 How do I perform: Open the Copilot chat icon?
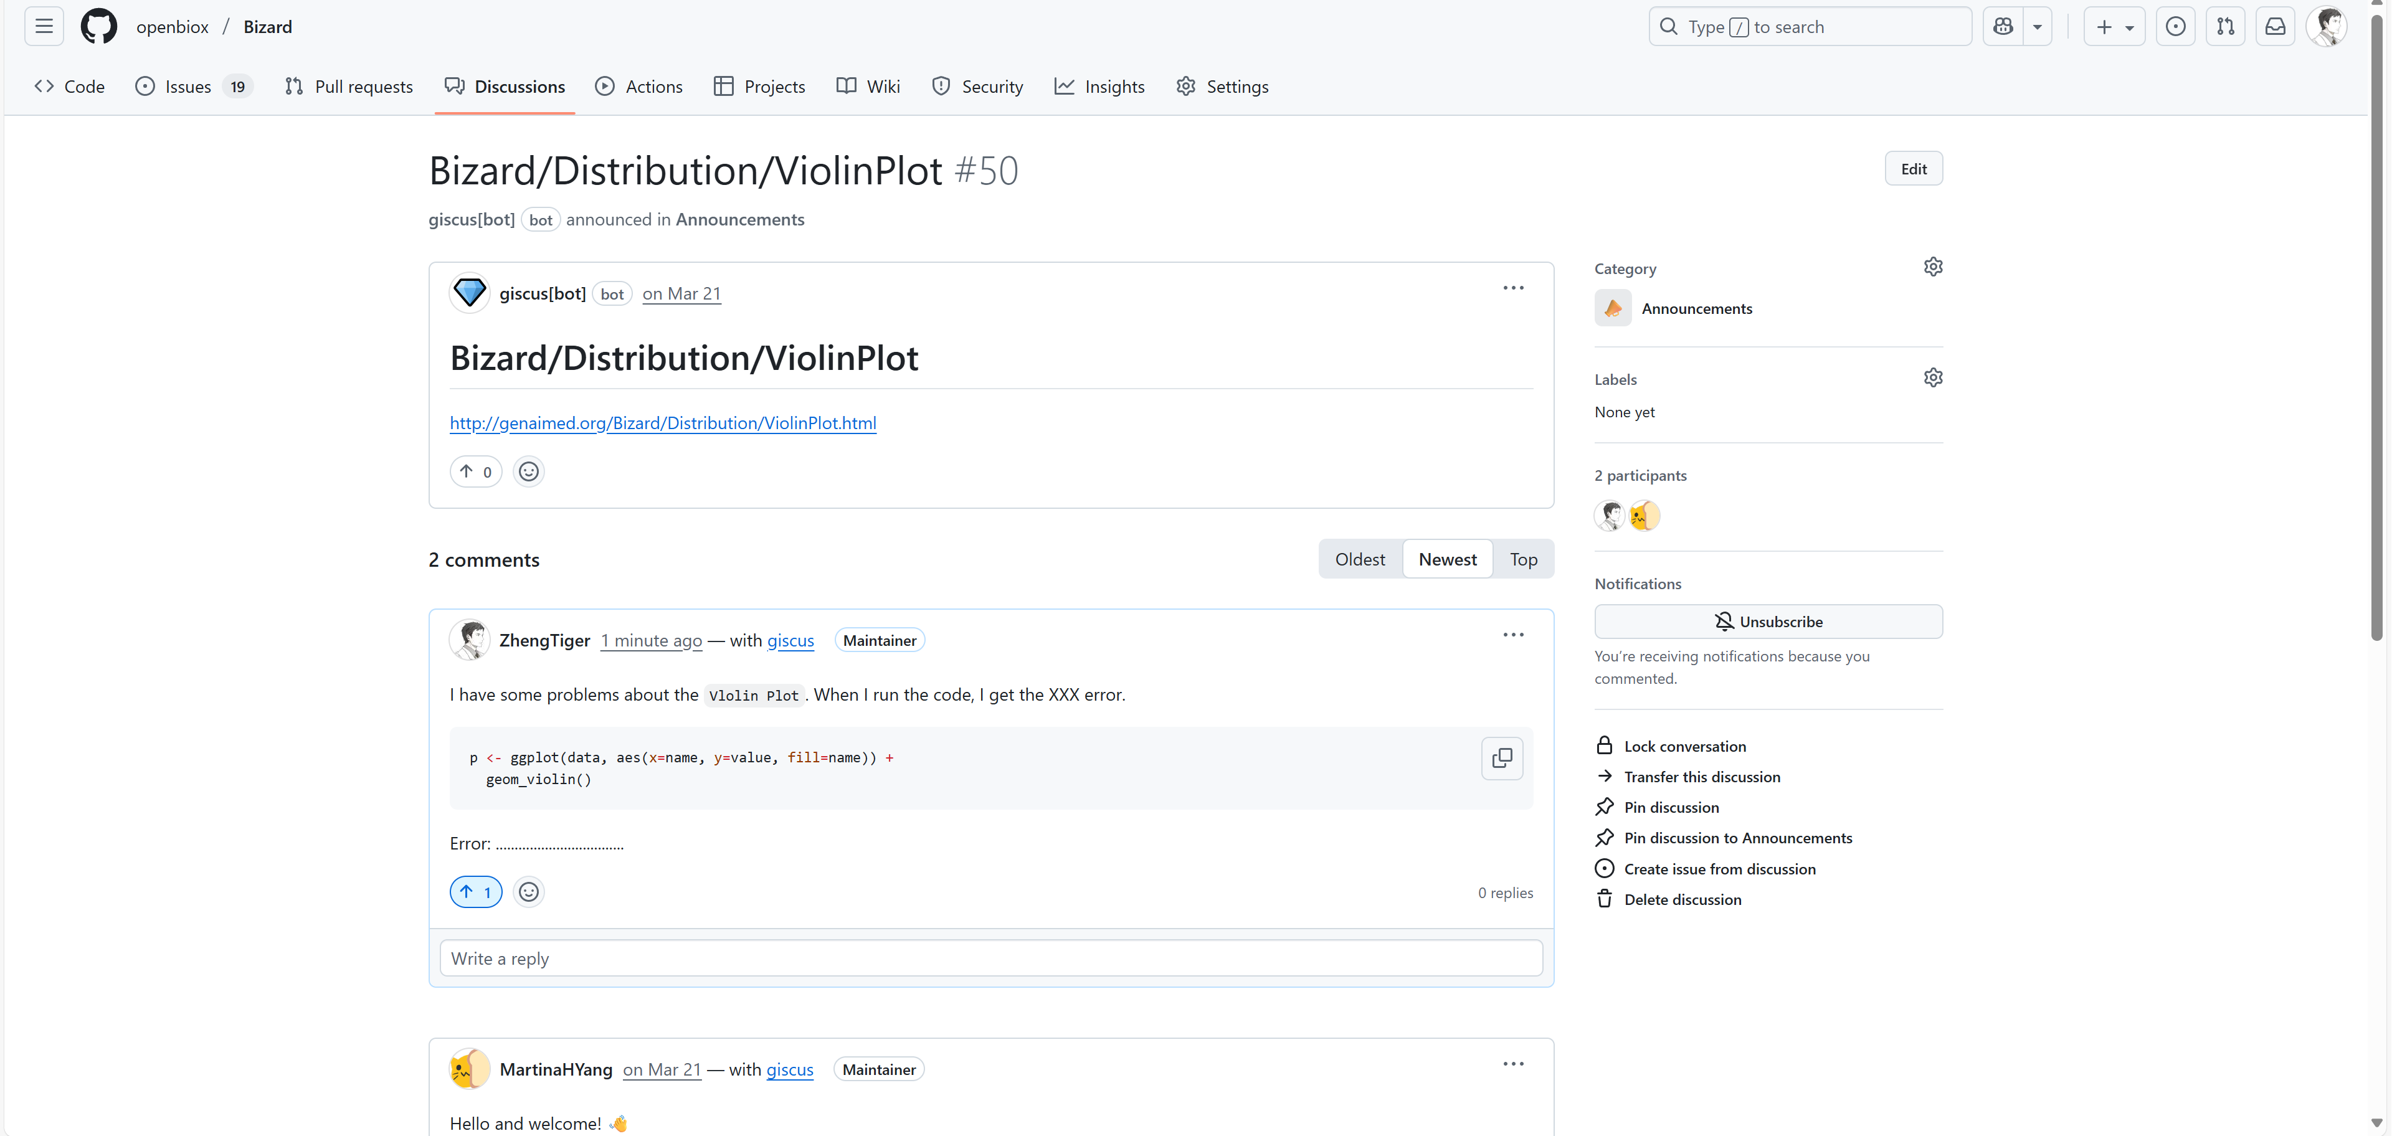tap(2003, 27)
